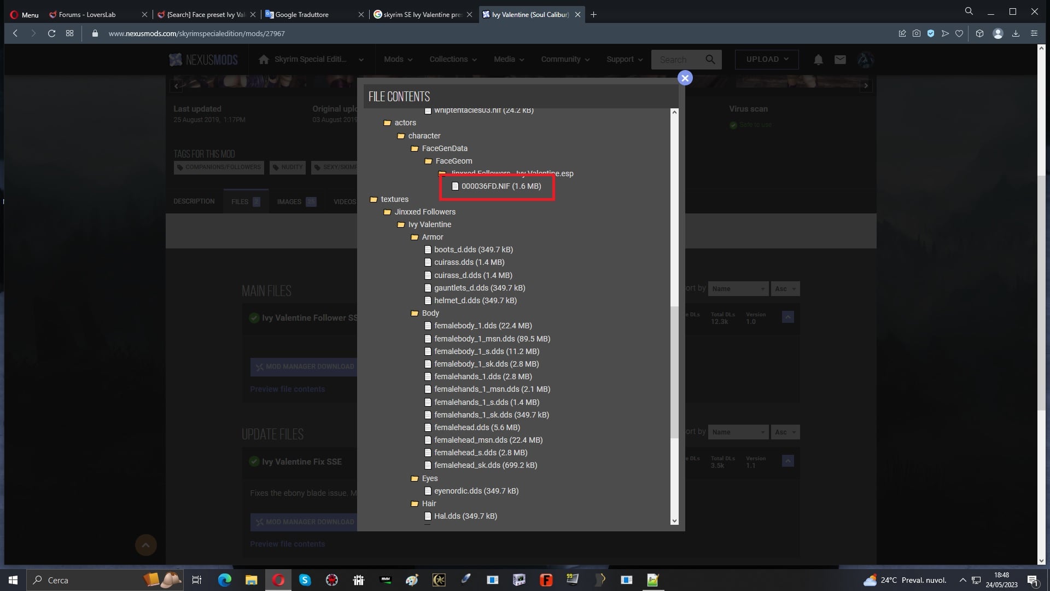Image resolution: width=1050 pixels, height=591 pixels.
Task: Expand the Collections menu
Action: [x=453, y=59]
